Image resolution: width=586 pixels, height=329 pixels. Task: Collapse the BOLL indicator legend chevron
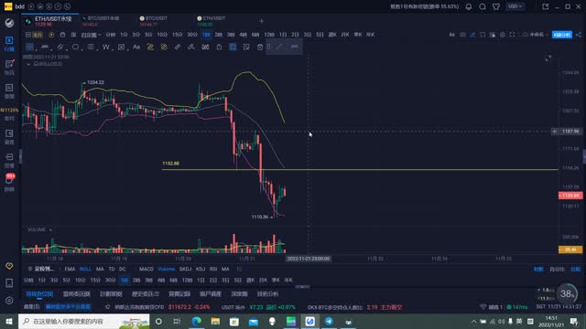[28, 64]
